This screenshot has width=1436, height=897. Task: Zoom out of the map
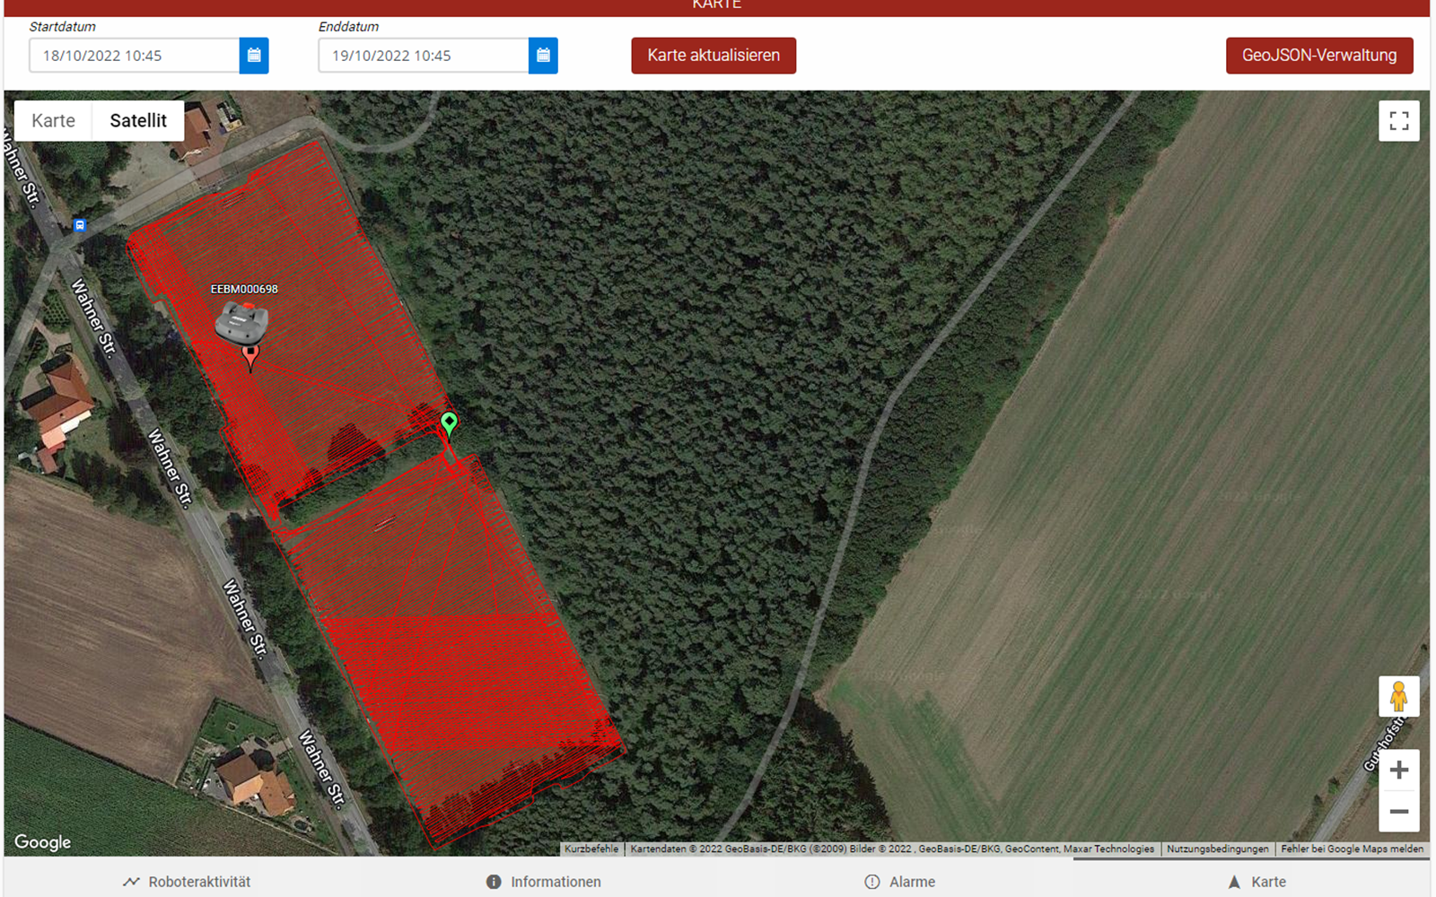[1399, 812]
